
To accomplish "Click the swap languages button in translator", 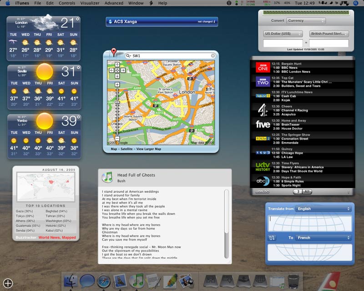I will tap(272, 238).
